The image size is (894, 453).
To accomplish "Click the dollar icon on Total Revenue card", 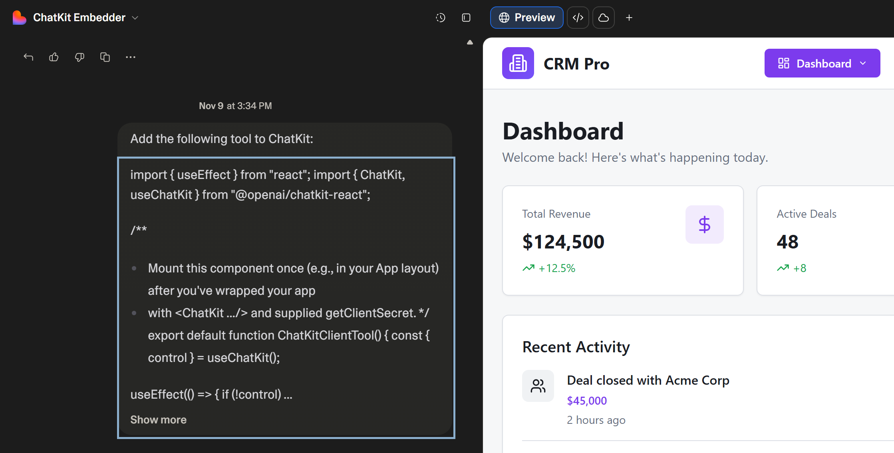I will [704, 224].
